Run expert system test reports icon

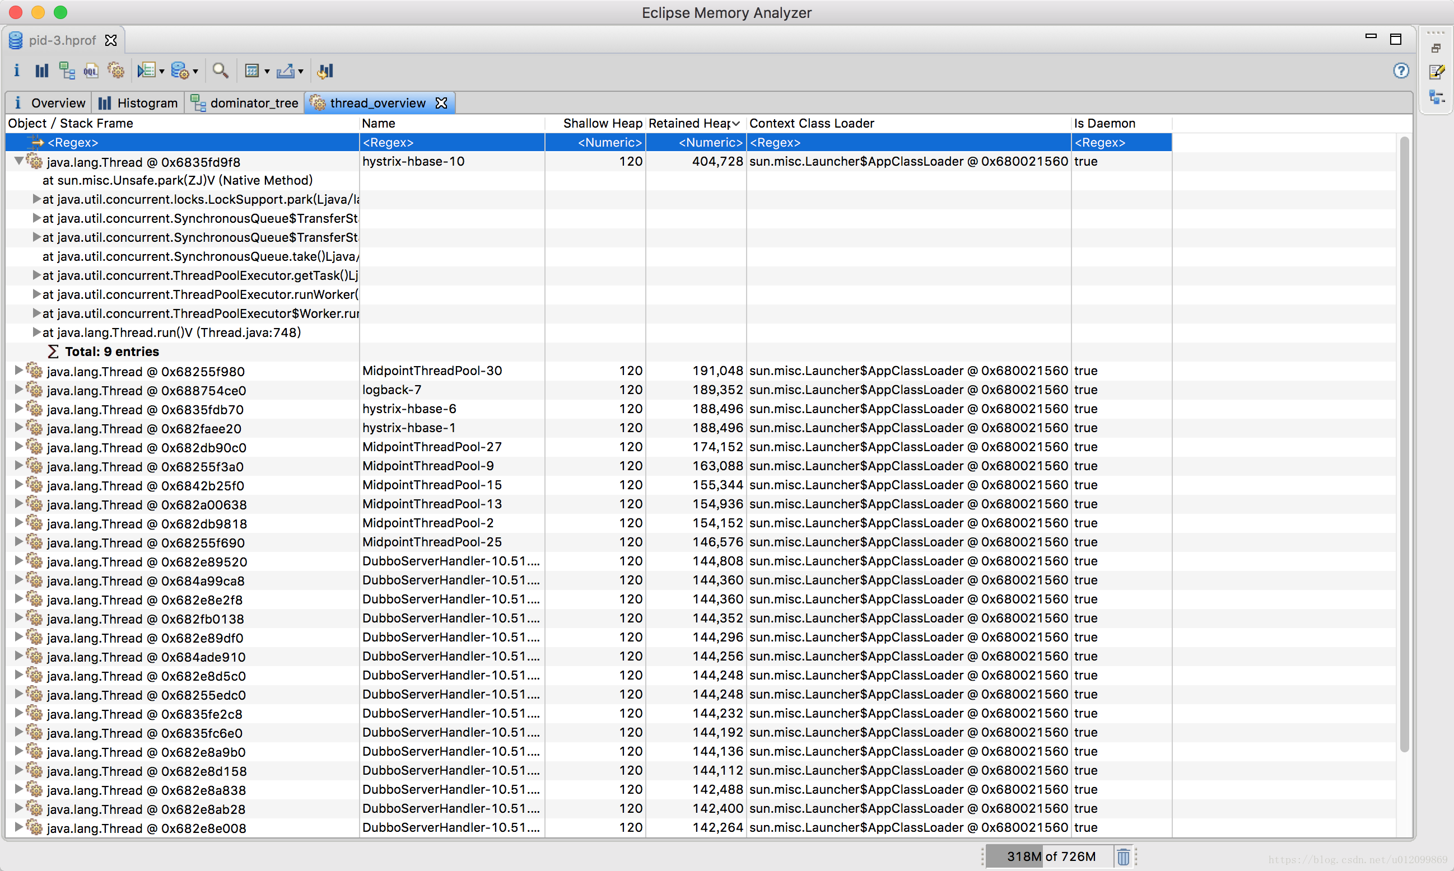pos(146,71)
